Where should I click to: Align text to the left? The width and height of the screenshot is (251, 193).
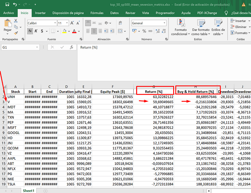[x=88, y=31]
